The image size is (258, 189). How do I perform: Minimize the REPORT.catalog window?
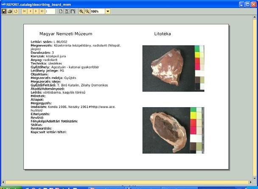click(241, 4)
